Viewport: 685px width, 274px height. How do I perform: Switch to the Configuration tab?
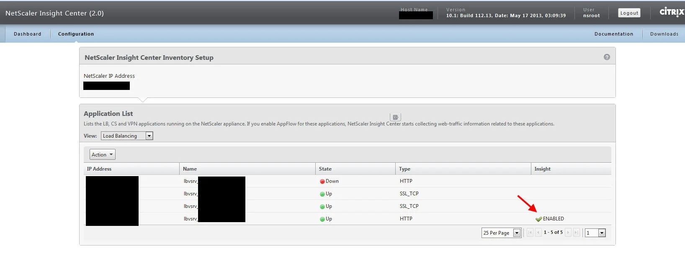click(x=76, y=34)
